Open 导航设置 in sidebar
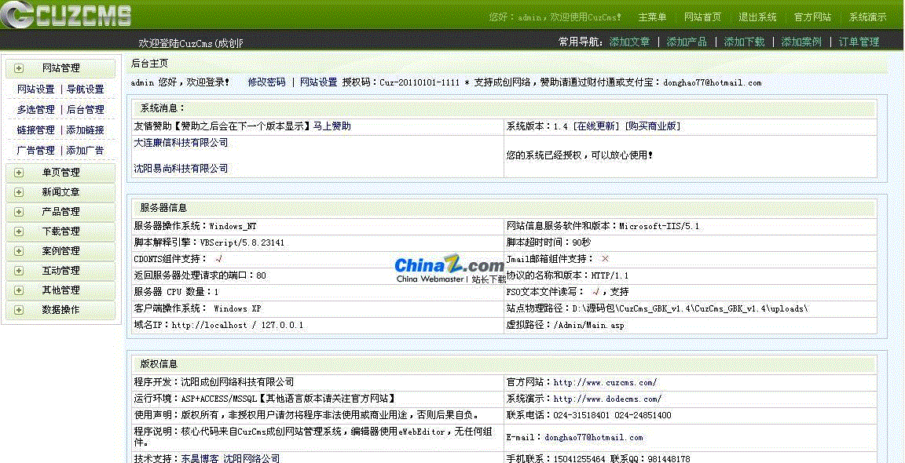Image resolution: width=905 pixels, height=463 pixels. 85,89
